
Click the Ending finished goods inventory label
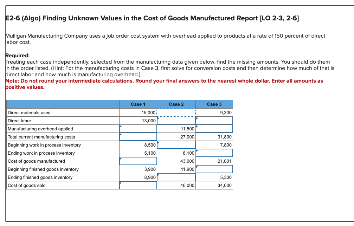pyautogui.click(x=40, y=177)
